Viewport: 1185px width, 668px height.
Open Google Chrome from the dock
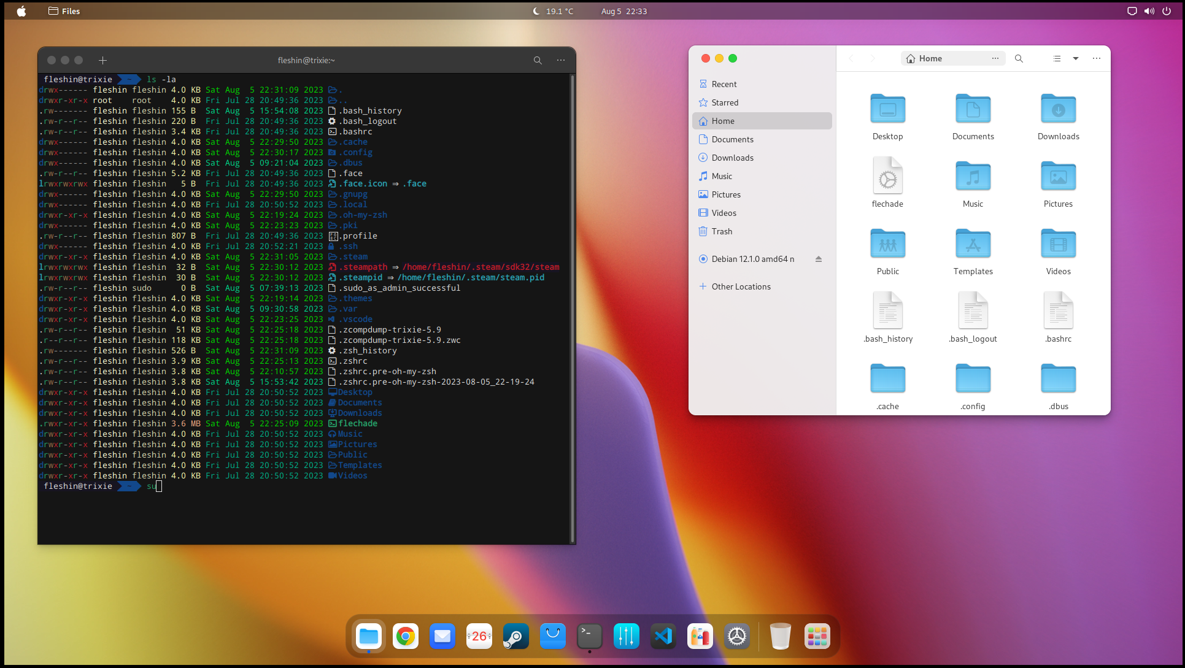(x=405, y=636)
